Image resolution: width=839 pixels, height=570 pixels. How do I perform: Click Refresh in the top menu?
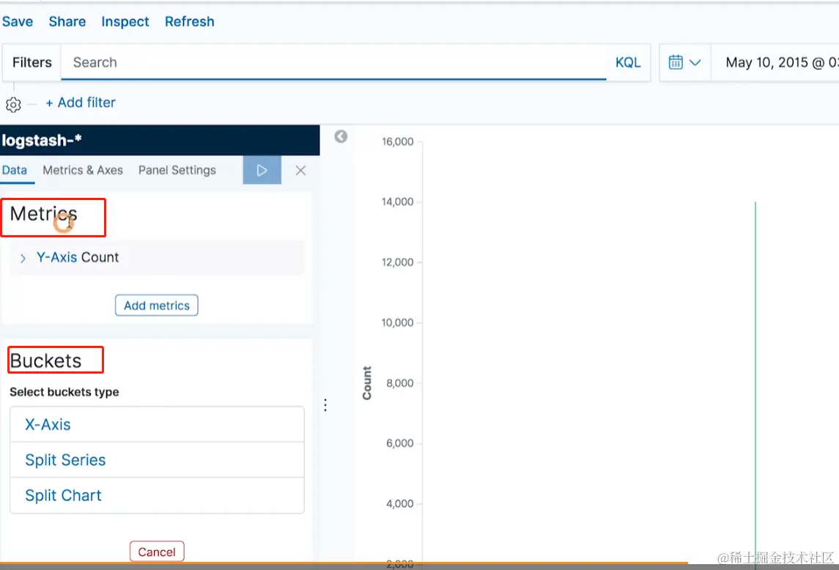point(190,21)
